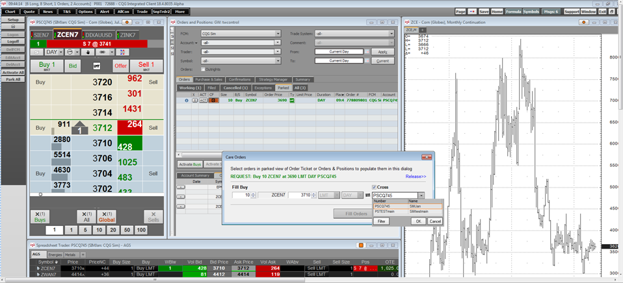Switch to the Parked orders tab
The height and width of the screenshot is (283, 623).
(x=283, y=88)
